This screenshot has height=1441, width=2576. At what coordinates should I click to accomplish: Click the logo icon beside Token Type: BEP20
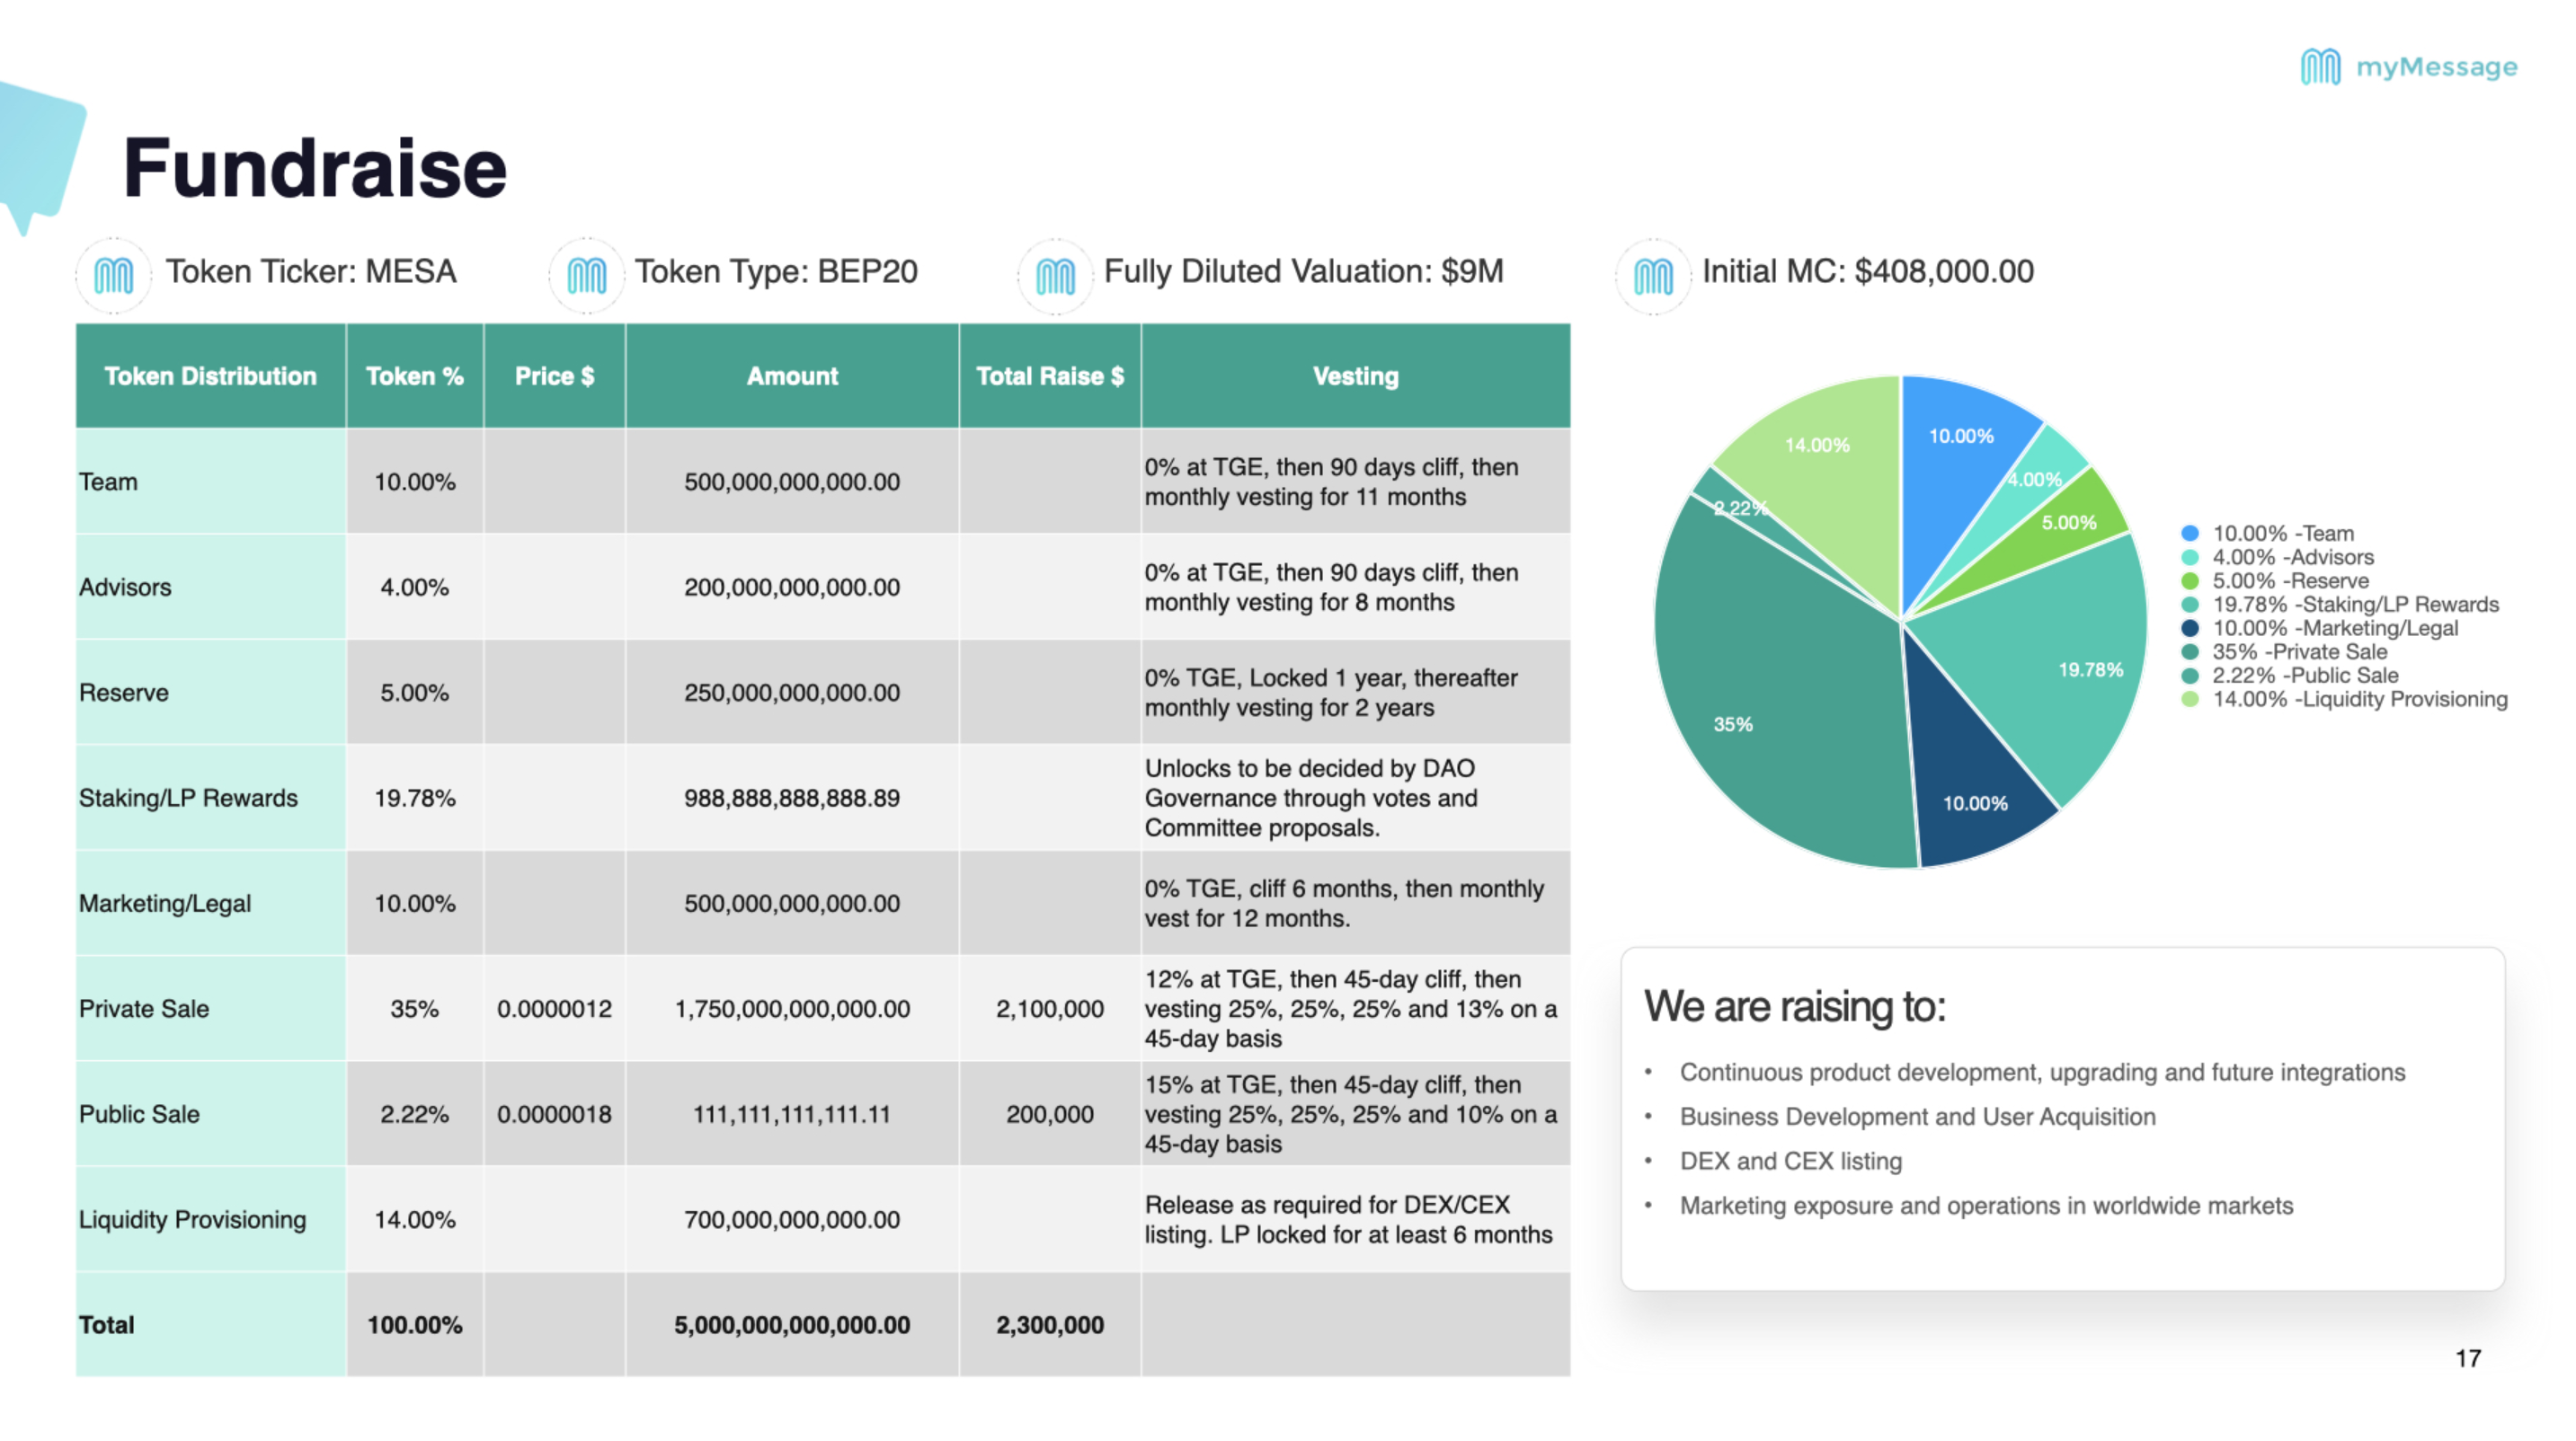587,275
